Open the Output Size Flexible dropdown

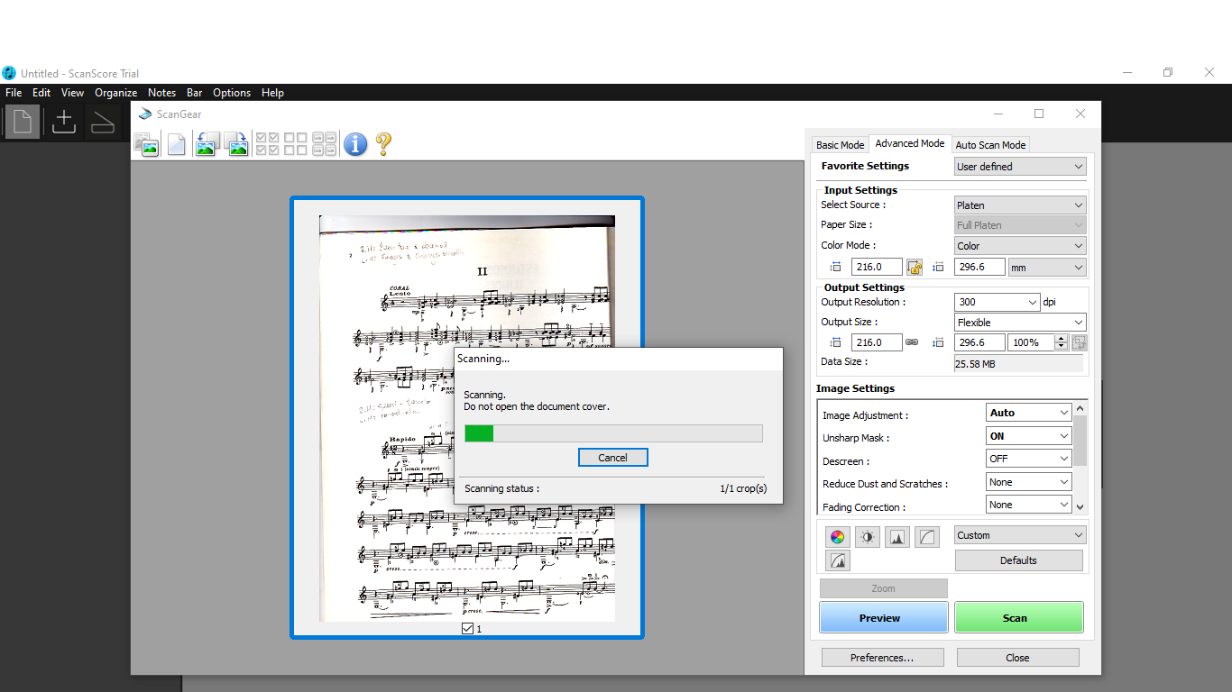point(1020,323)
